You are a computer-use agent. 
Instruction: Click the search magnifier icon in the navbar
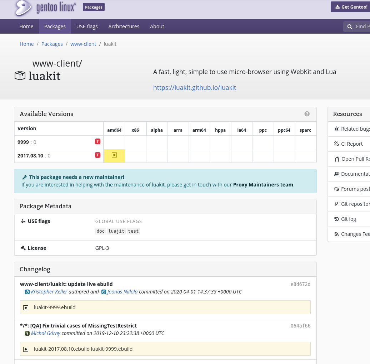(x=350, y=26)
